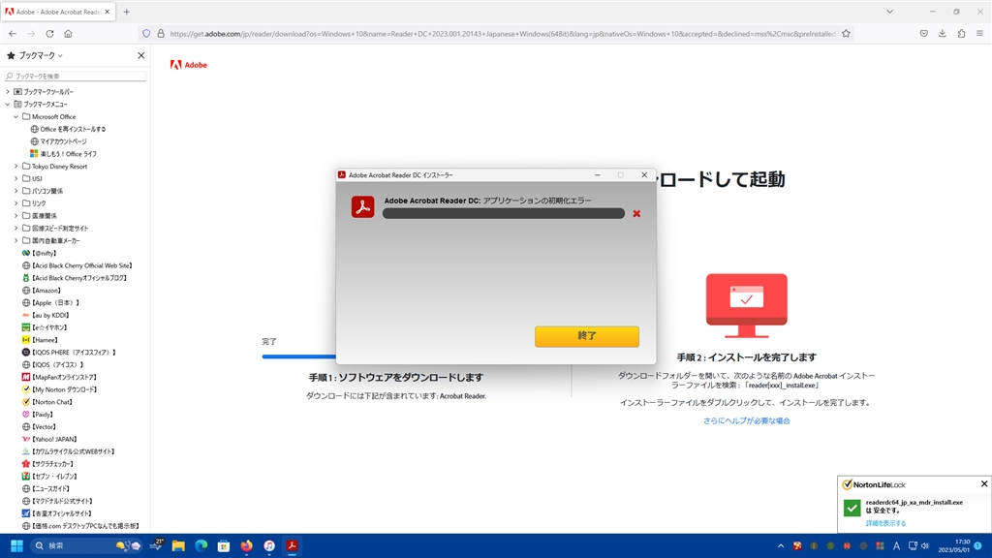Open the 【Paidy】 bookmark
Screen dimensions: 992x558
38,415
